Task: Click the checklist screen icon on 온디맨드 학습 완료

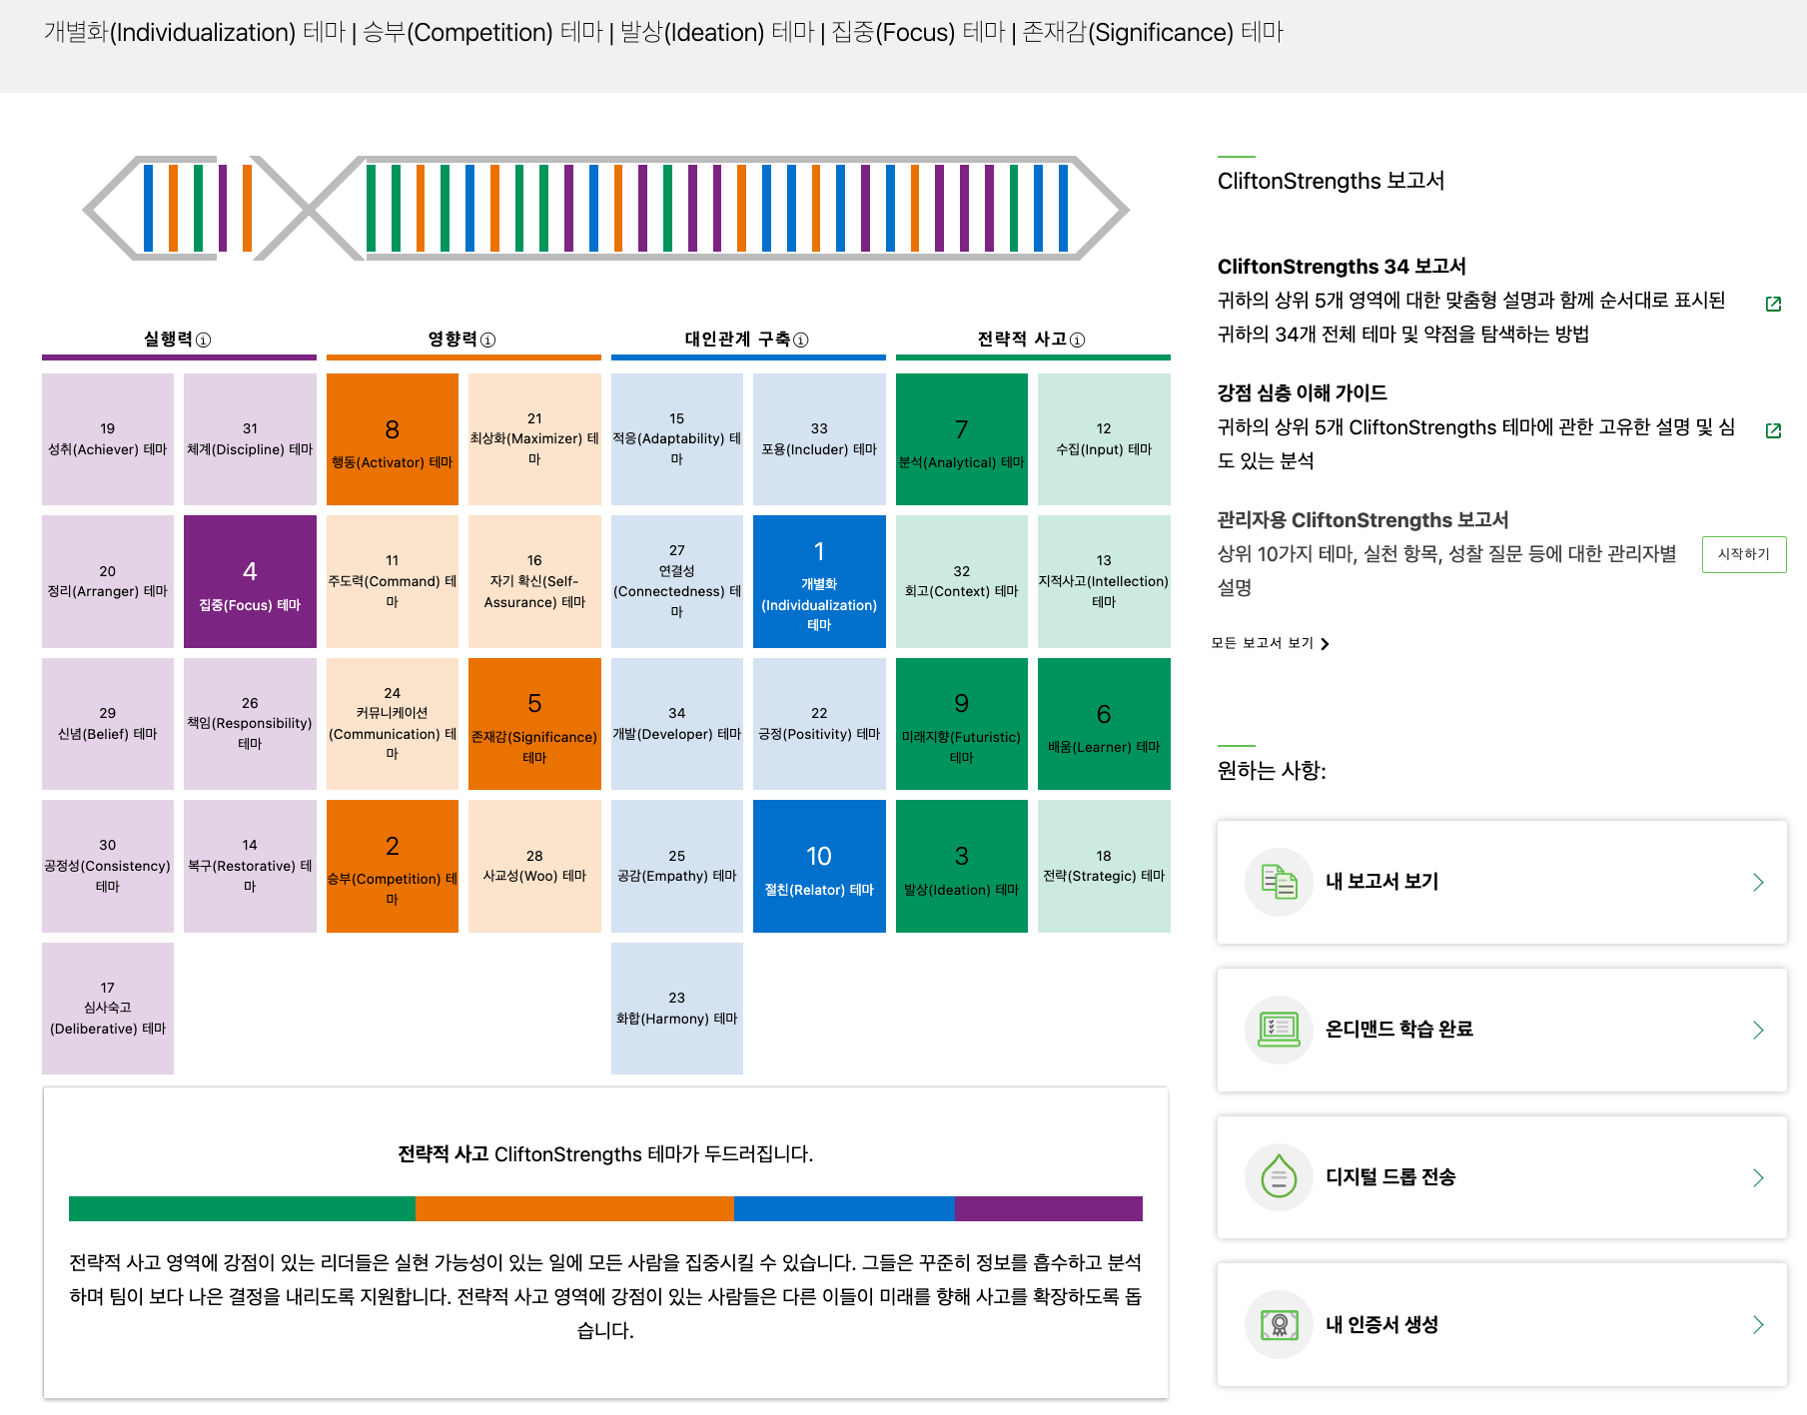Action: [1279, 1030]
